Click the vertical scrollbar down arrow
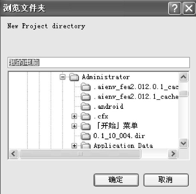 [x=183, y=143]
